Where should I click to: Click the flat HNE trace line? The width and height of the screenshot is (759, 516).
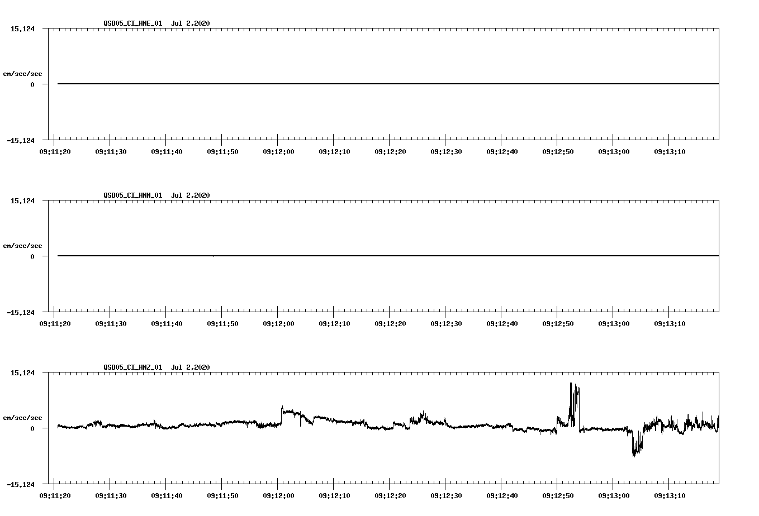388,84
